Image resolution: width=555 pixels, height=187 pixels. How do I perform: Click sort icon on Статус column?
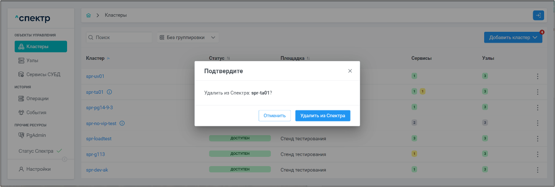pyautogui.click(x=228, y=59)
